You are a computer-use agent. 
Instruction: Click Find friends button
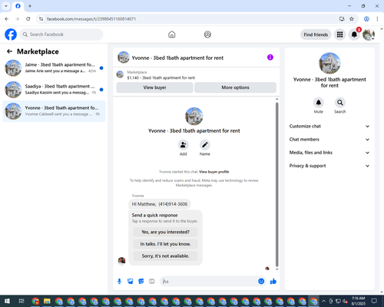click(316, 35)
